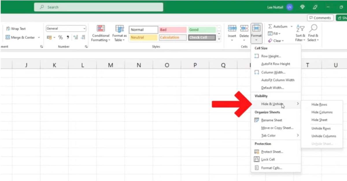Select column header P
The image size is (347, 181).
tap(195, 65)
